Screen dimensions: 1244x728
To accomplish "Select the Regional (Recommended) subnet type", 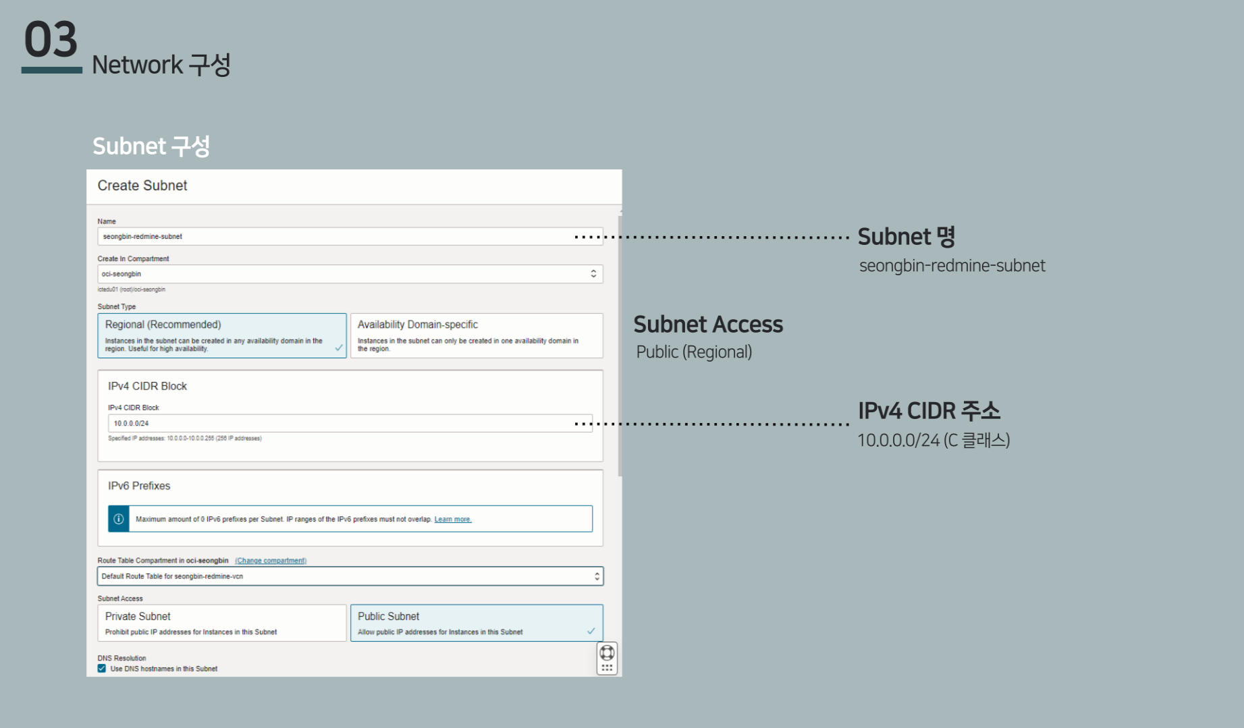I will click(x=221, y=335).
